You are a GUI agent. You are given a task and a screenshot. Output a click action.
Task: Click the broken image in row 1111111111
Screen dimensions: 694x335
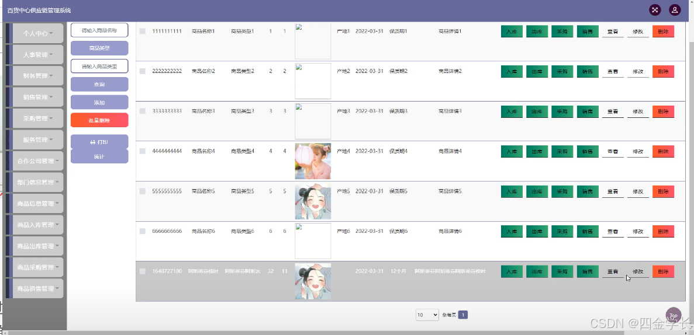coord(313,41)
